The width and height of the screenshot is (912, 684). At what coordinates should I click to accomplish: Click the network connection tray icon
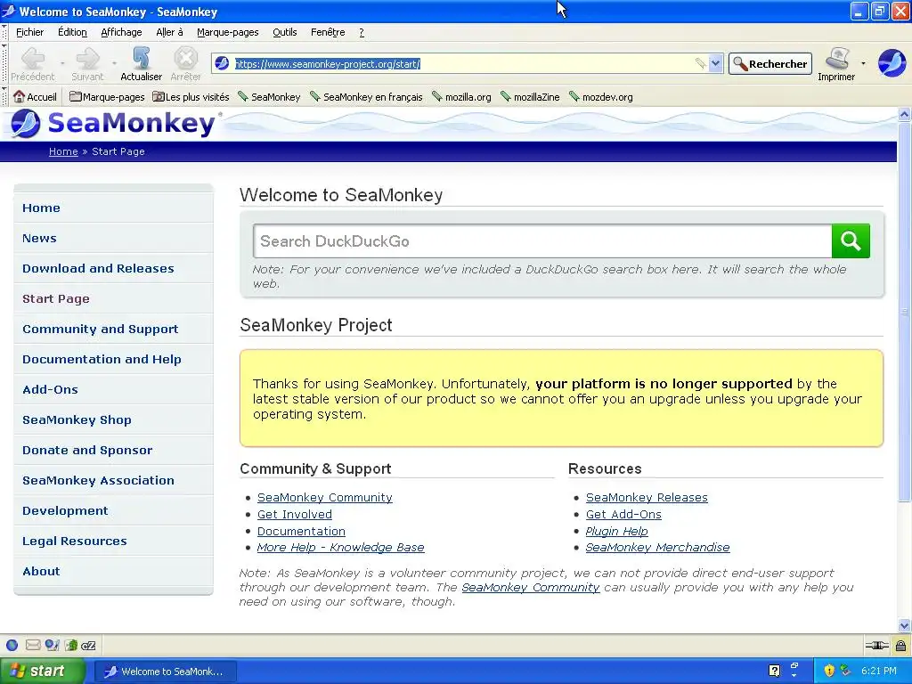(x=846, y=671)
